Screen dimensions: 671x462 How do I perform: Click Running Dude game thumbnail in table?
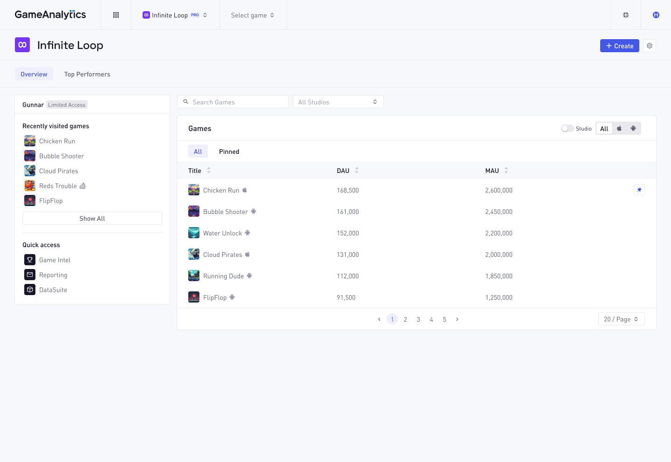coord(194,276)
